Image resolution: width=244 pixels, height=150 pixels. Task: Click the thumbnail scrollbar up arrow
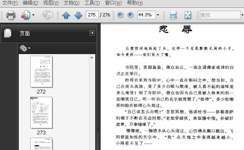(92, 58)
